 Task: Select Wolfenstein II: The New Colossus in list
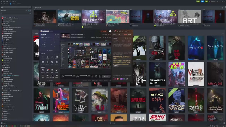(x=11, y=18)
